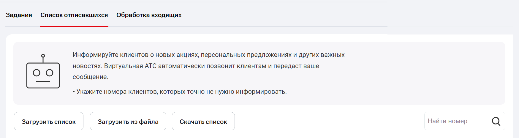Click the magnifier search icon
The width and height of the screenshot is (519, 138).
[x=496, y=121]
